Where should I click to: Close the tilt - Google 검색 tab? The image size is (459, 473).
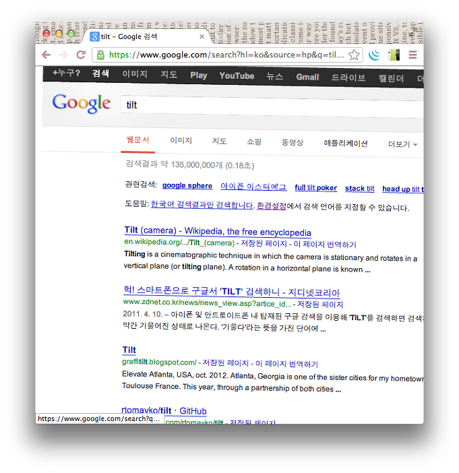pyautogui.click(x=202, y=36)
